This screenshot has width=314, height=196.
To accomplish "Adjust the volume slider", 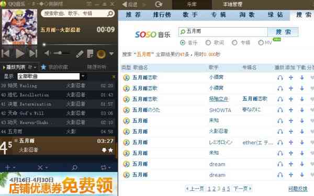I will click(x=61, y=53).
